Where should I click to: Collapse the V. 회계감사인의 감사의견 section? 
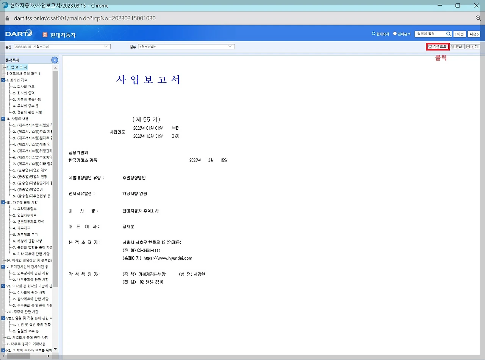pos(3,267)
